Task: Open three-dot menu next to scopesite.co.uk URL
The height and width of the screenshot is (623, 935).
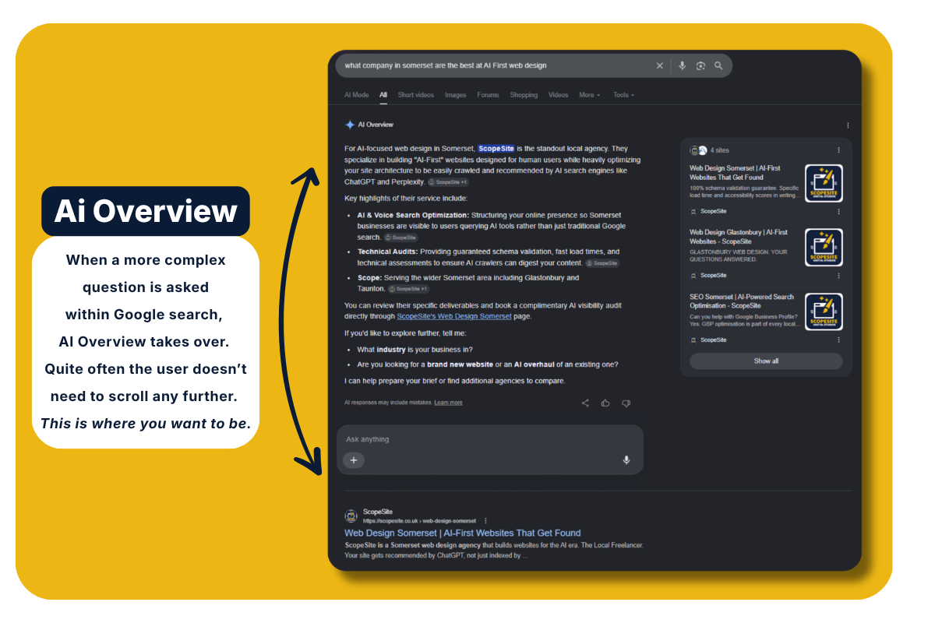Action: [x=485, y=520]
